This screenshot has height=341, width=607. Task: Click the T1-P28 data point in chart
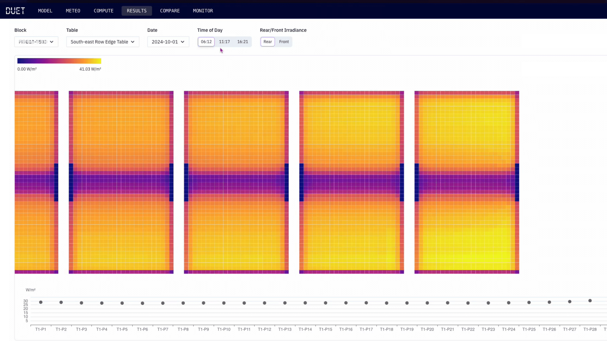[590, 301]
